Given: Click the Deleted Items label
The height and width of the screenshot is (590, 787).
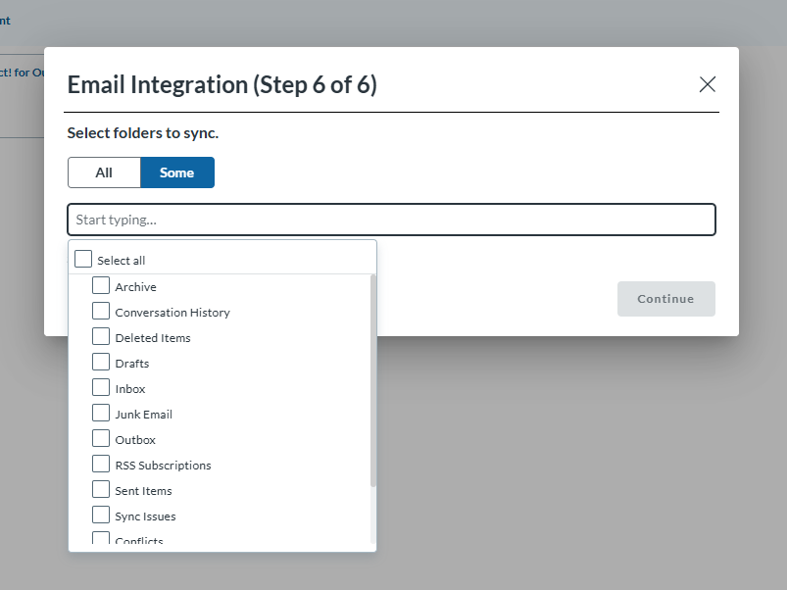Looking at the screenshot, I should 153,338.
